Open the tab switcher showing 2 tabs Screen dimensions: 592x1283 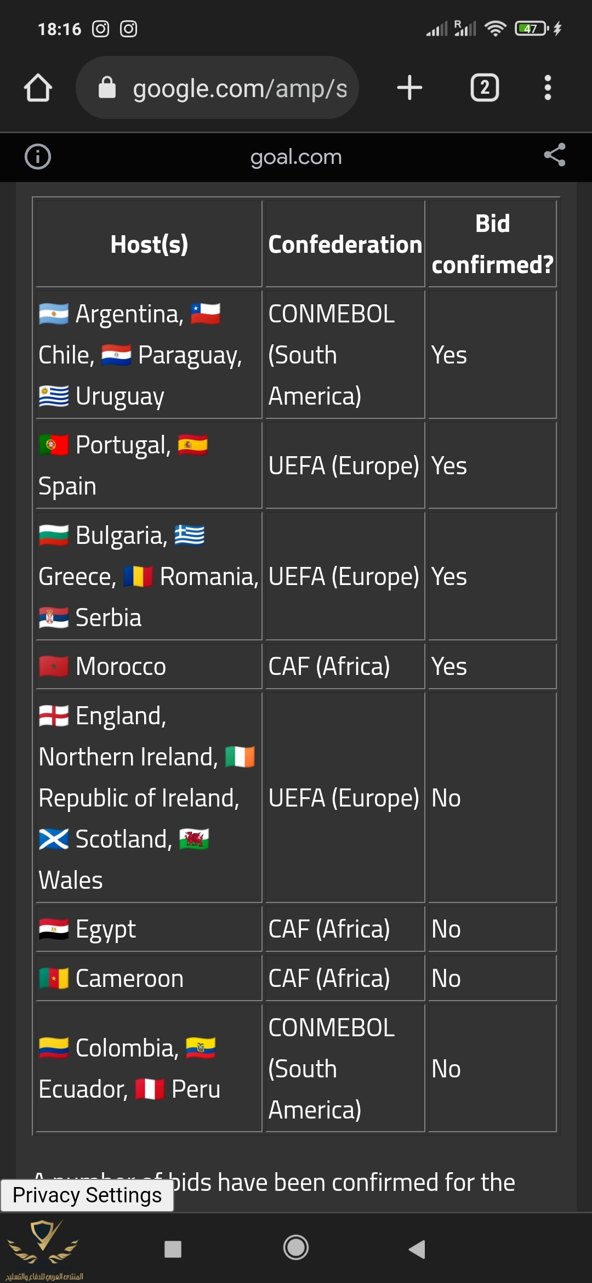485,88
